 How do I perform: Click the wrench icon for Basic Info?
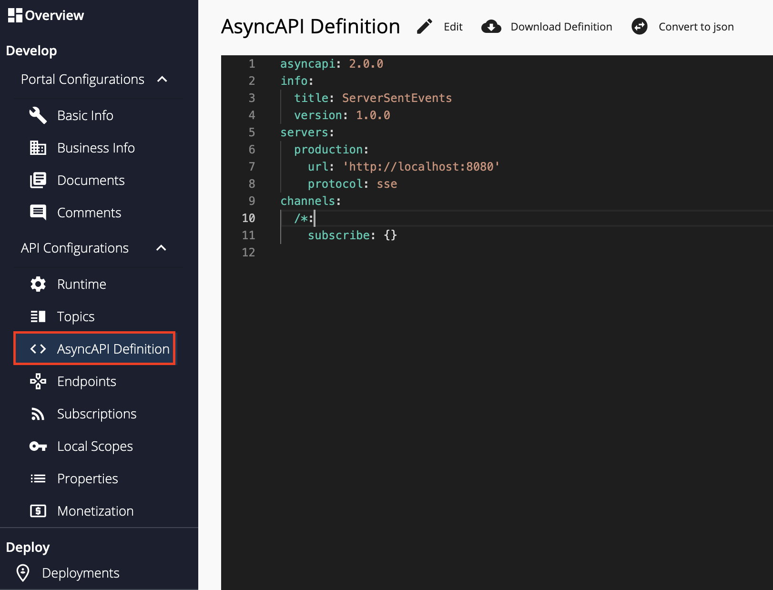(x=38, y=115)
